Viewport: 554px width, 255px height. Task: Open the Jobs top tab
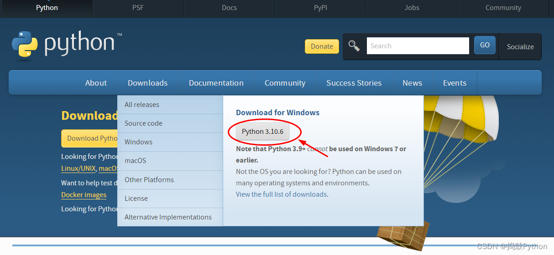tap(412, 8)
